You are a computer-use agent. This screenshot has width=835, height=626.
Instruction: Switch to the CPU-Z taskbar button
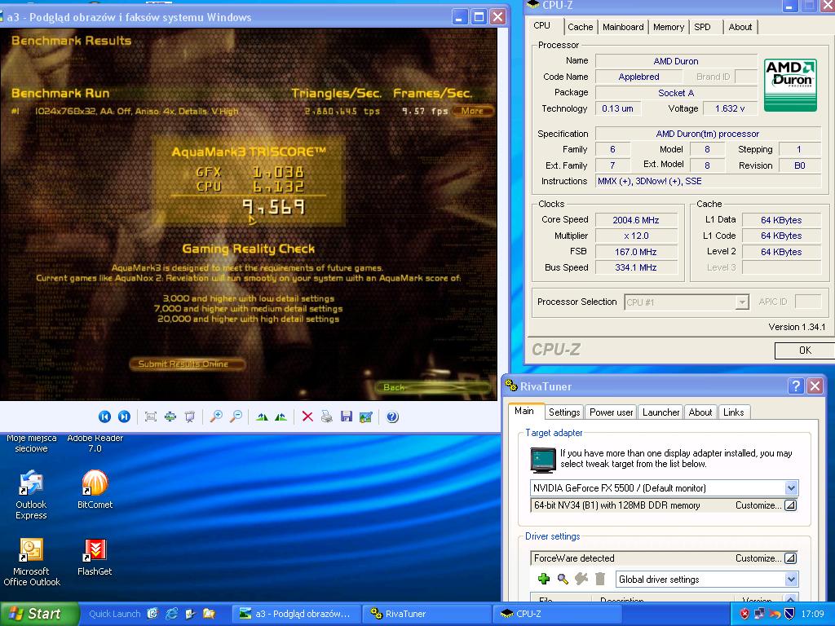point(558,614)
